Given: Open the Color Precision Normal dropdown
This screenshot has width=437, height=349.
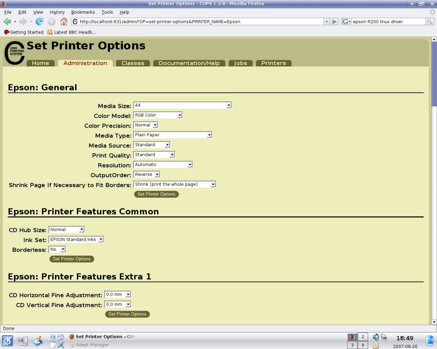Looking at the screenshot, I should coord(146,125).
